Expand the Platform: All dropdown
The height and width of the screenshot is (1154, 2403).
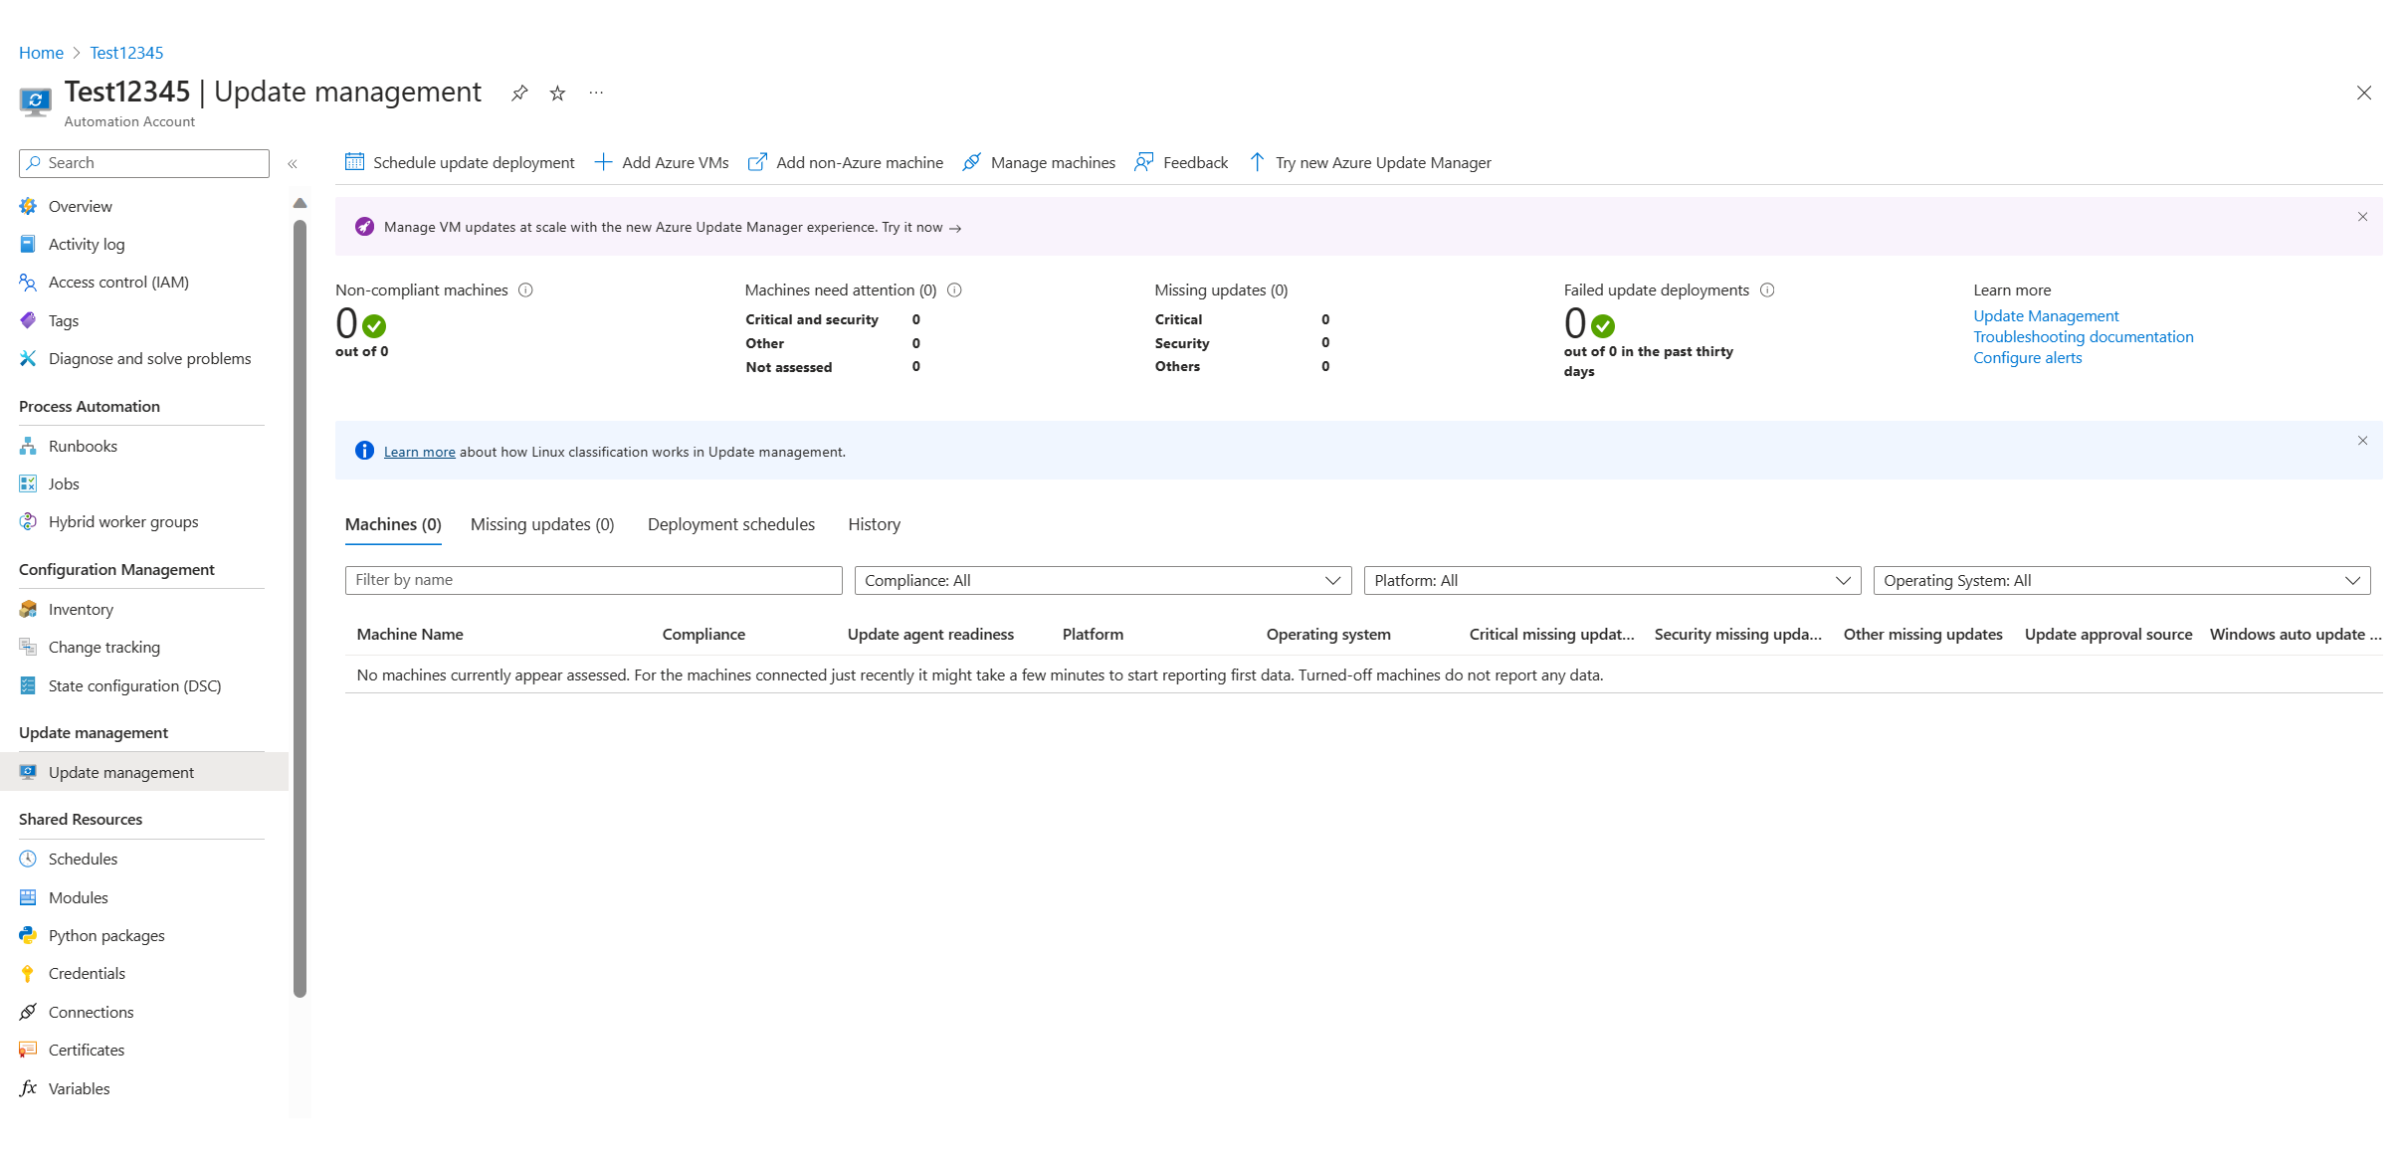point(1611,579)
